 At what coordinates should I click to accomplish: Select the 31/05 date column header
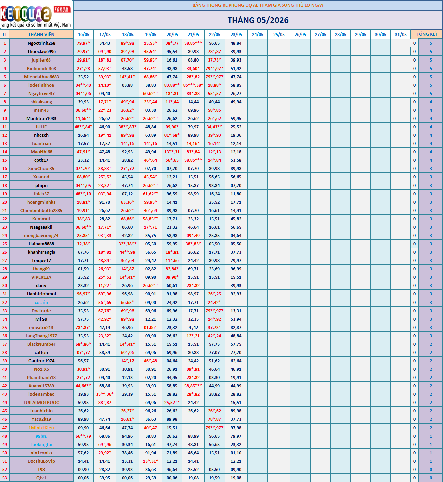point(401,34)
